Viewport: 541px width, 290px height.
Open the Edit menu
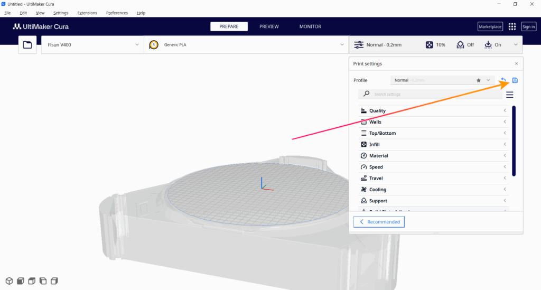[23, 13]
